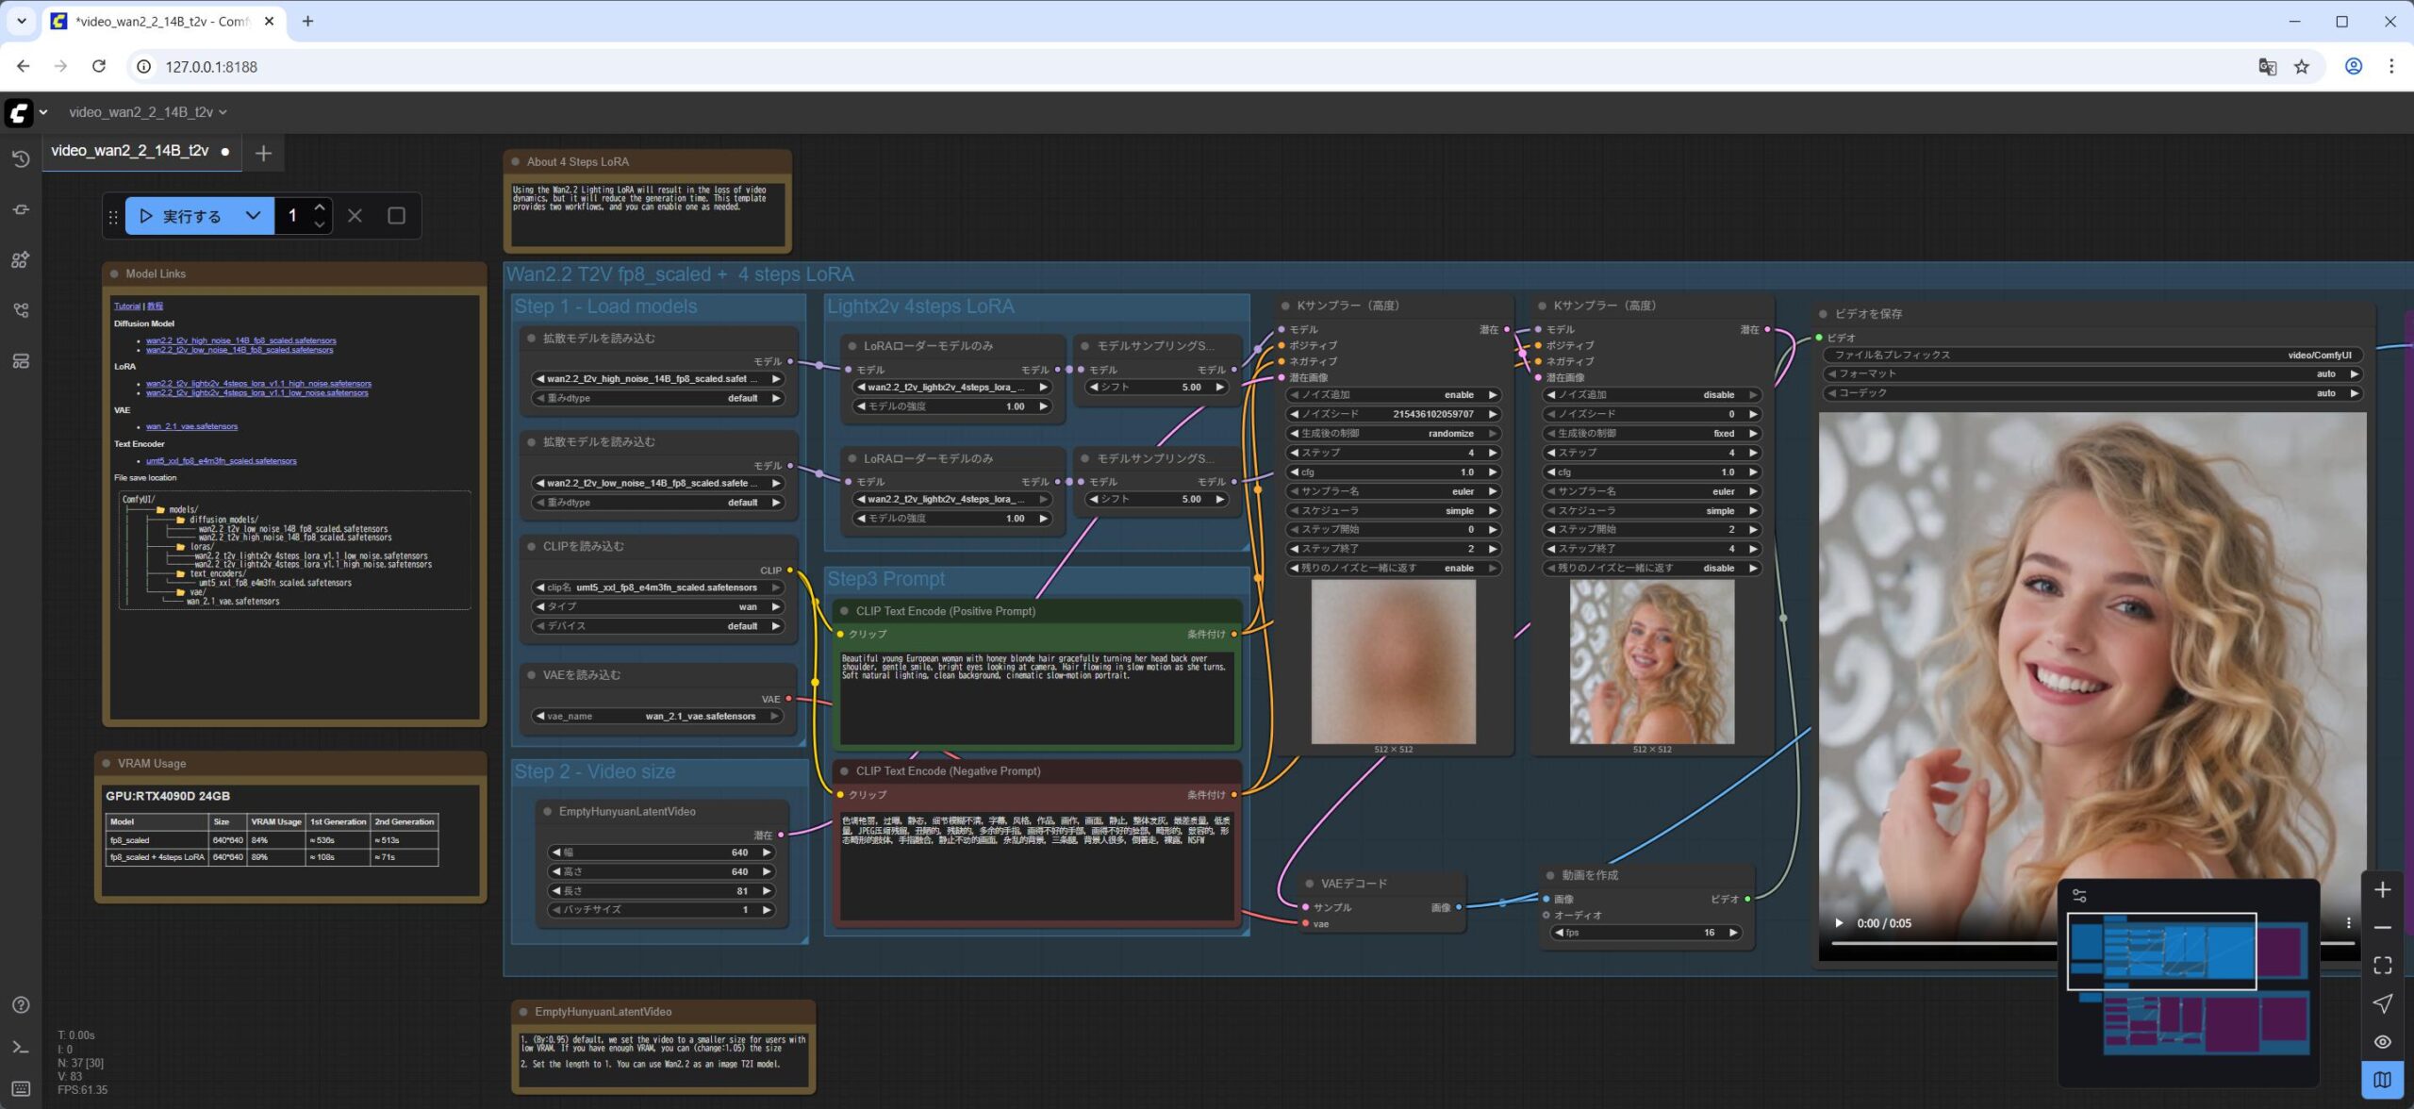Open video player more options menu
This screenshot has height=1109, width=2414.
[2349, 923]
